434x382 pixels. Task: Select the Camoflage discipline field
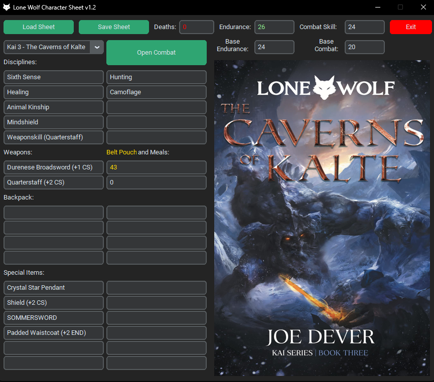[x=157, y=92]
